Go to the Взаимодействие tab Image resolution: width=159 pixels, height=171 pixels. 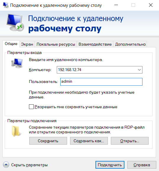95,44
